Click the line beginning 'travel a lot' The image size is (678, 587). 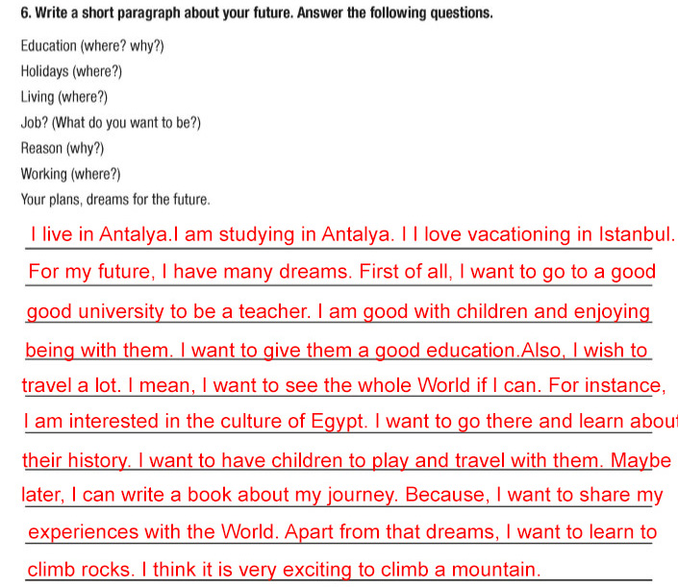click(x=343, y=385)
